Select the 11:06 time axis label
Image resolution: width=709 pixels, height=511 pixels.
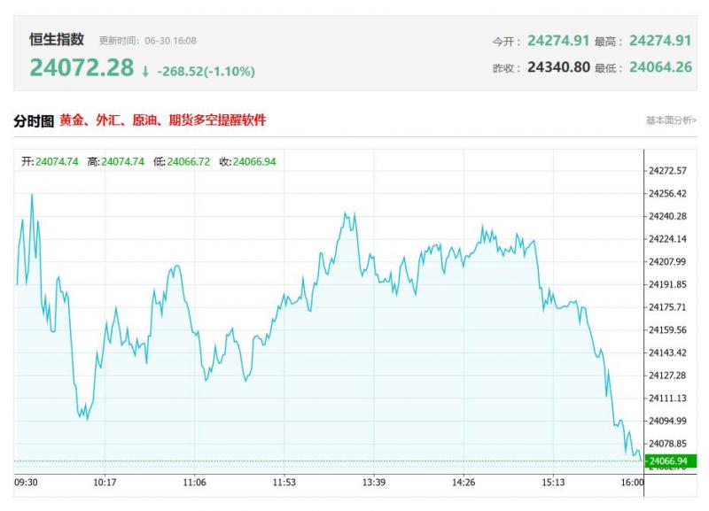point(194,483)
